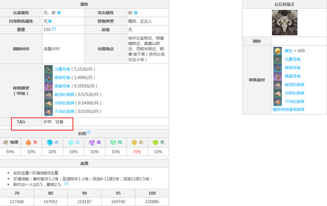Click the 草 element icon in resistance table
This screenshot has width=327, height=206.
tap(155, 142)
